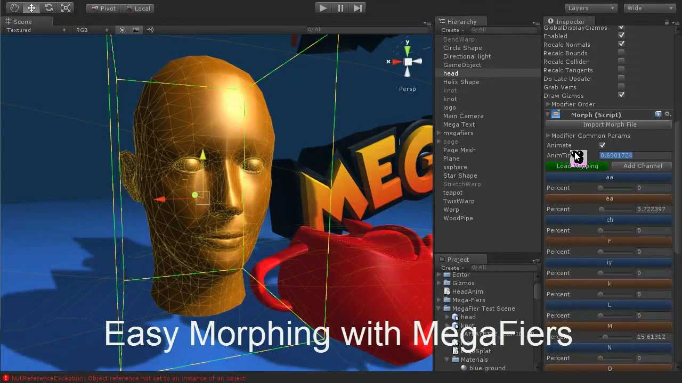This screenshot has height=383, width=682.
Task: Select 'Main Camera' in Hierarchy
Action: coord(463,116)
